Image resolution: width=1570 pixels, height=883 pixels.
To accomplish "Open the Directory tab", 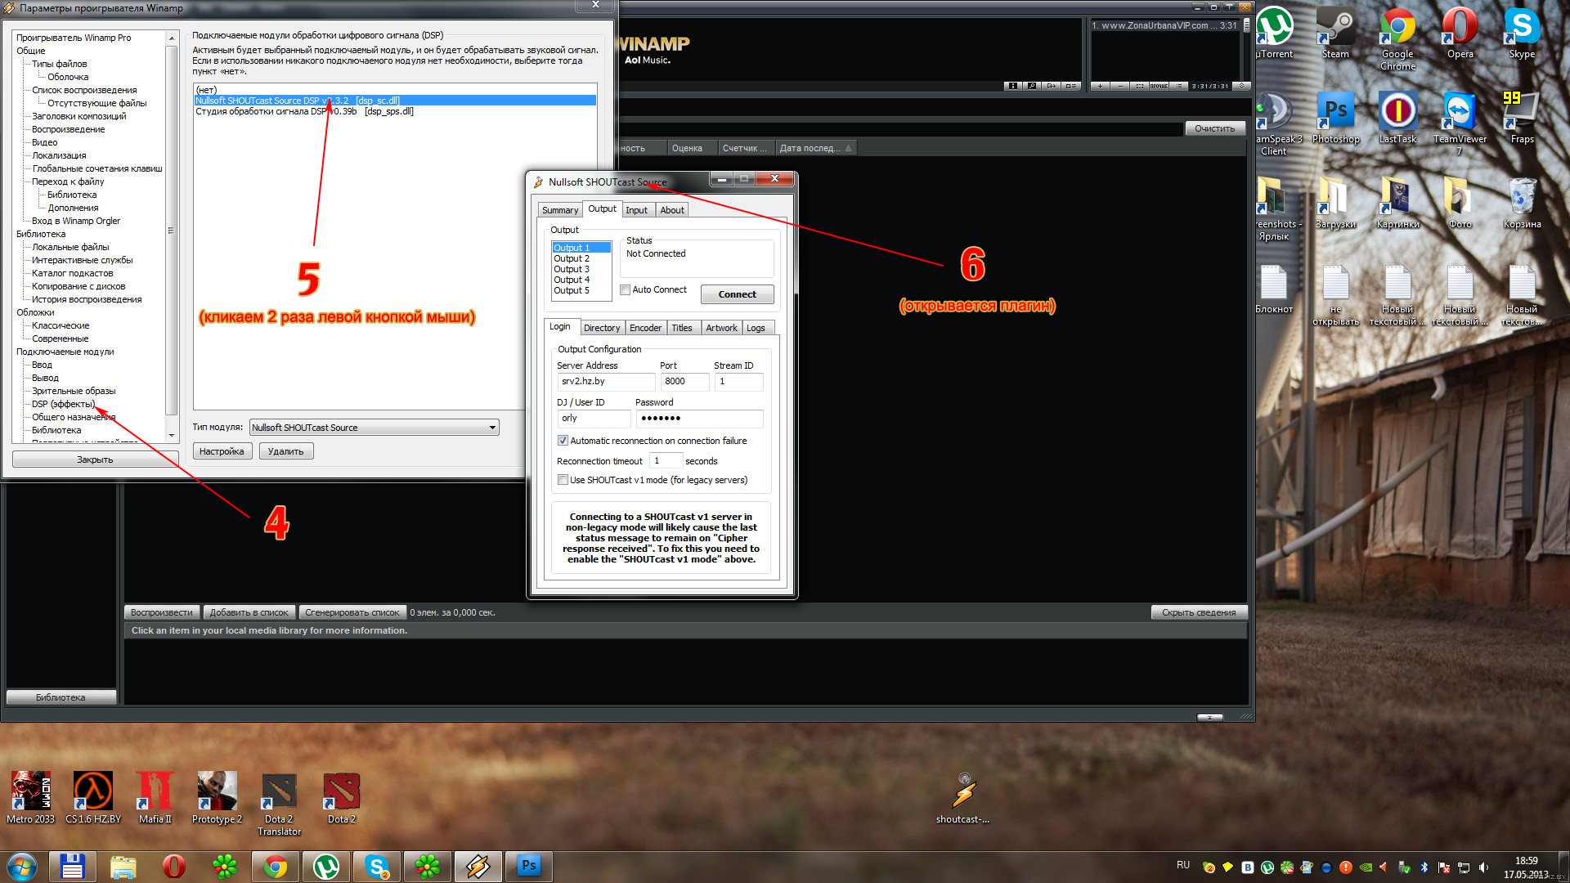I will pos(602,328).
